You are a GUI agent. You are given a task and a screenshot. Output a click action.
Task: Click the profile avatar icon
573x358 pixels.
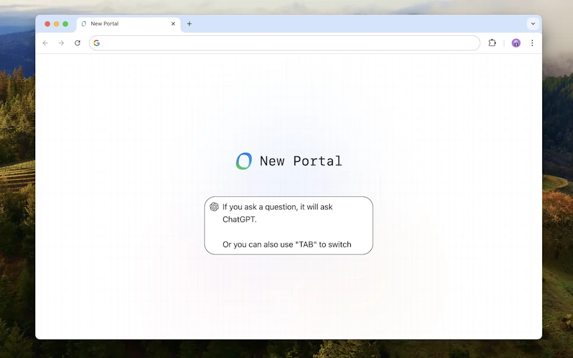coord(515,43)
